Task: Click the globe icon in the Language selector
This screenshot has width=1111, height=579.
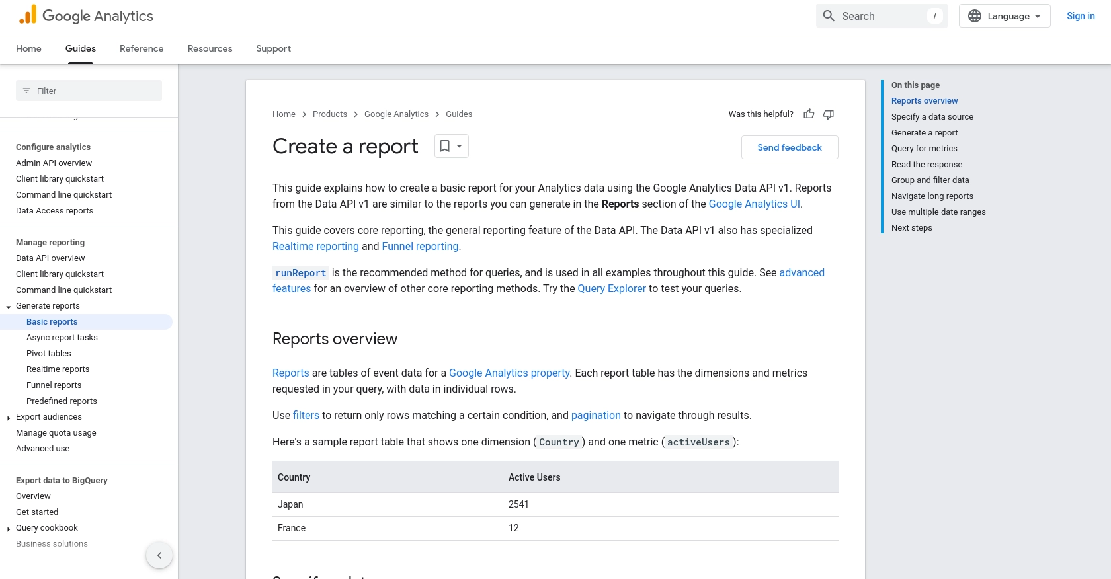Action: coord(975,16)
